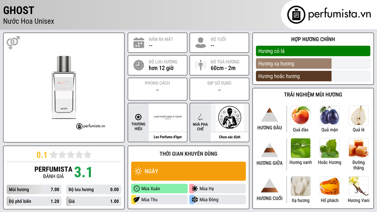Click the Nước Hoa Unisex subtitle
The image size is (377, 212).
[x=29, y=21]
